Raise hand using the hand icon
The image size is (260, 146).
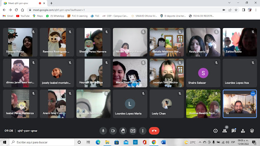[123, 131]
